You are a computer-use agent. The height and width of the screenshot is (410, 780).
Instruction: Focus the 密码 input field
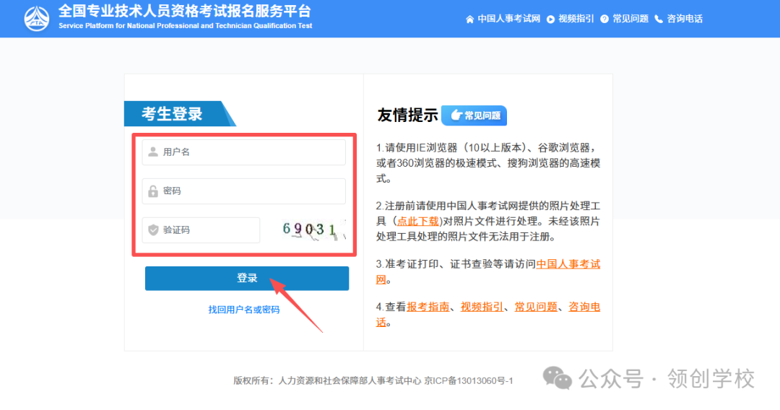click(x=244, y=191)
